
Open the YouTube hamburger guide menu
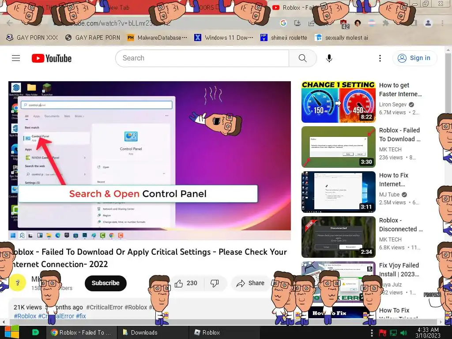16,58
